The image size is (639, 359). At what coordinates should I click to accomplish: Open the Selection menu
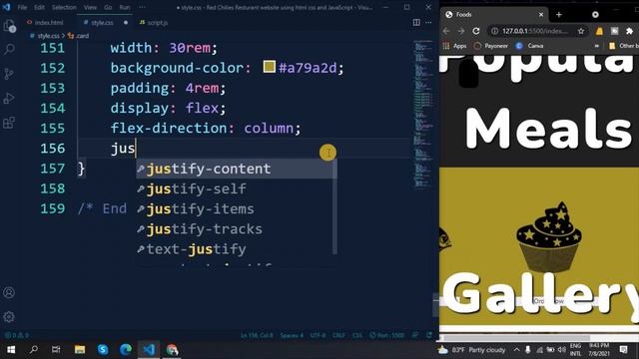(x=64, y=7)
